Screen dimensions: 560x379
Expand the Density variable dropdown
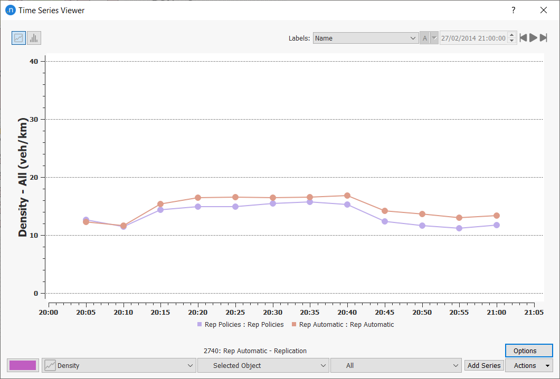(119, 365)
